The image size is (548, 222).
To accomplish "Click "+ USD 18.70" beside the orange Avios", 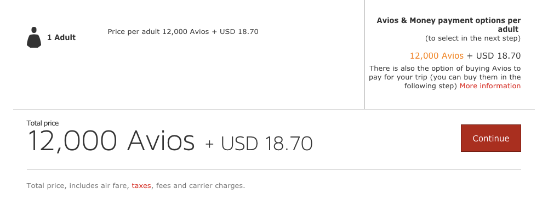I will coord(493,55).
